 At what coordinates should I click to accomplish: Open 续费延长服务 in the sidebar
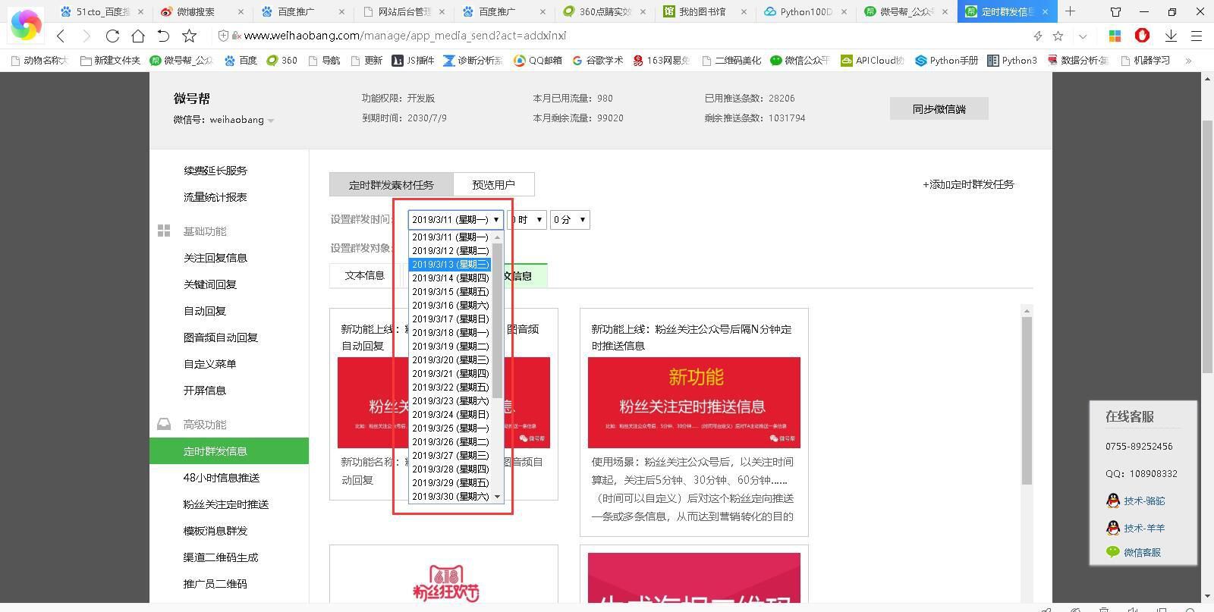215,171
